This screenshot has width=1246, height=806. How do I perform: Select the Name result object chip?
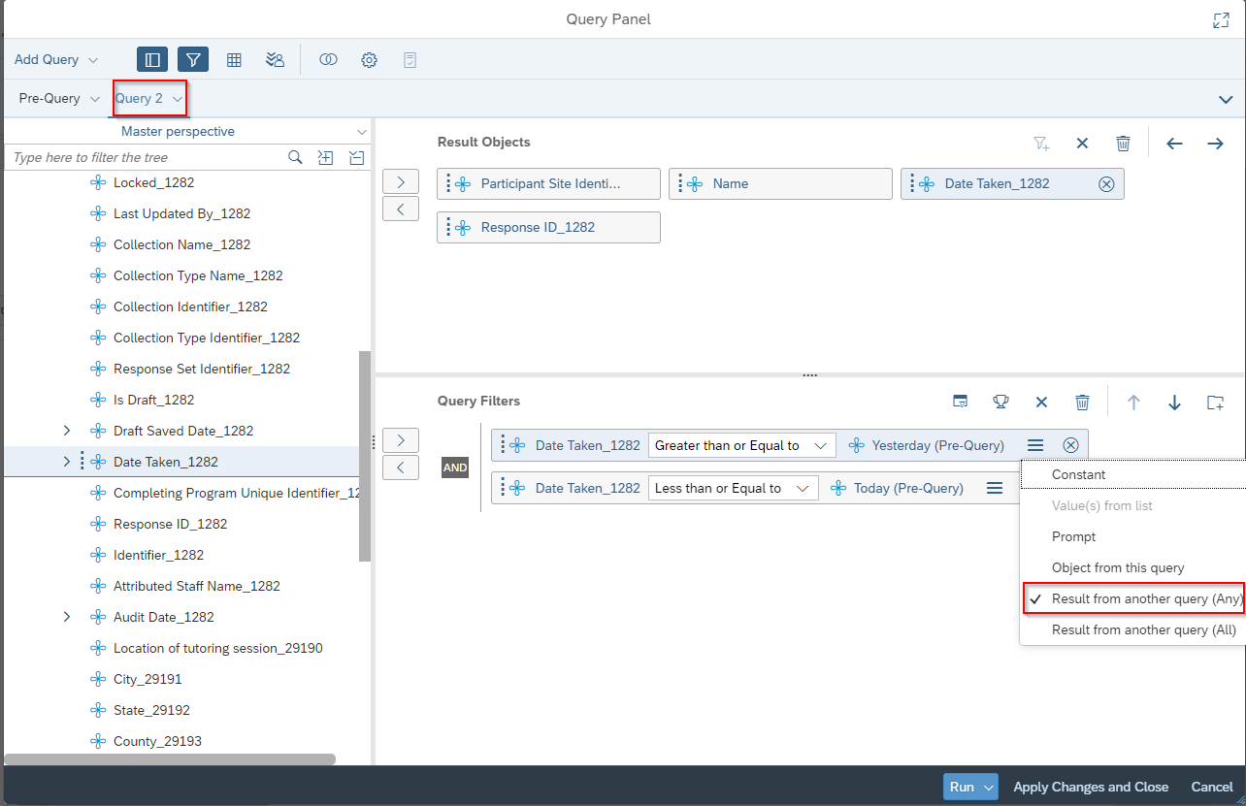point(780,183)
